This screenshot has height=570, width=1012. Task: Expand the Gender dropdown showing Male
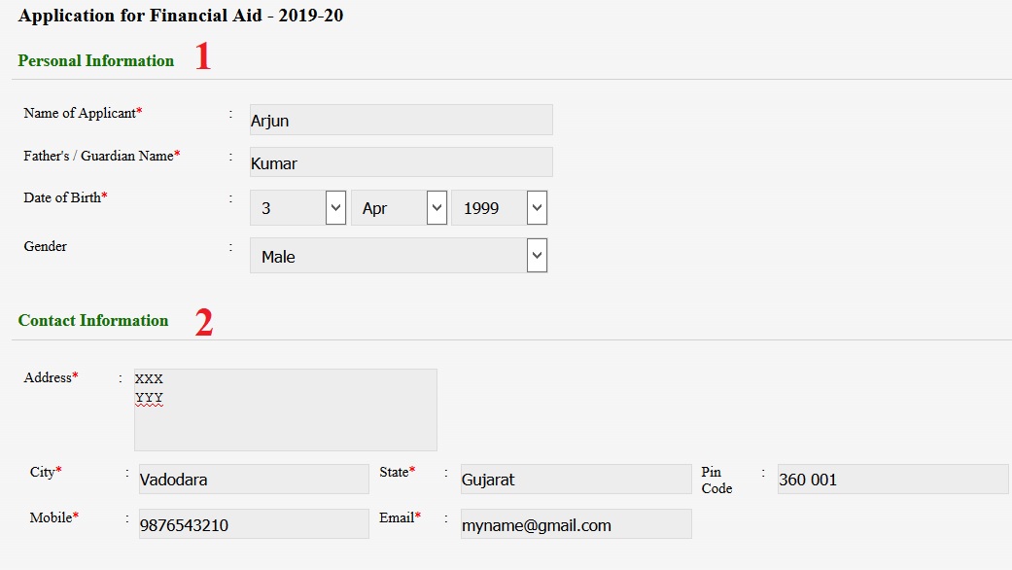[x=399, y=256]
